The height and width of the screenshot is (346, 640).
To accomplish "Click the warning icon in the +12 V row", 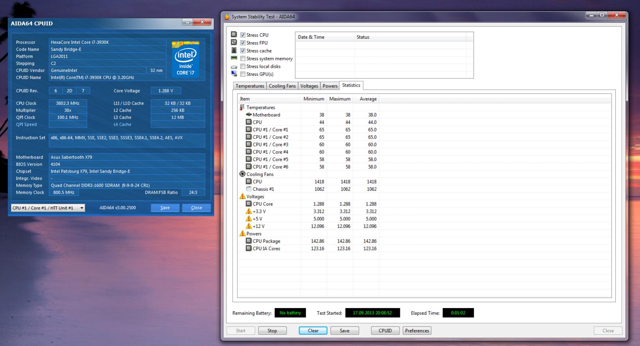I will tap(249, 226).
